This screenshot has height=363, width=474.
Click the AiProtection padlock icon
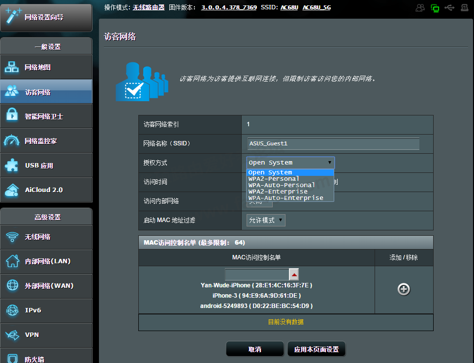coord(12,115)
